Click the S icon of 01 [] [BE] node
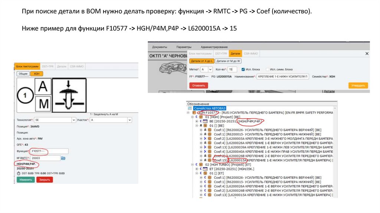The width and height of the screenshot is (380, 213). 205,125
